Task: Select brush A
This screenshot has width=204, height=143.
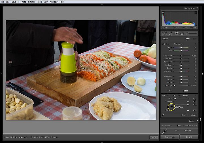Action: point(174,95)
